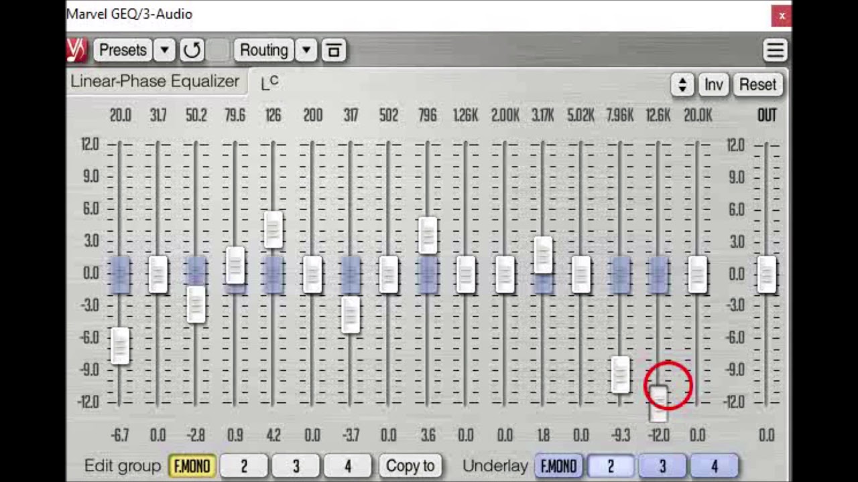Screen dimensions: 858x482
Task: Click the OUT gain slider handle
Action: coord(767,274)
